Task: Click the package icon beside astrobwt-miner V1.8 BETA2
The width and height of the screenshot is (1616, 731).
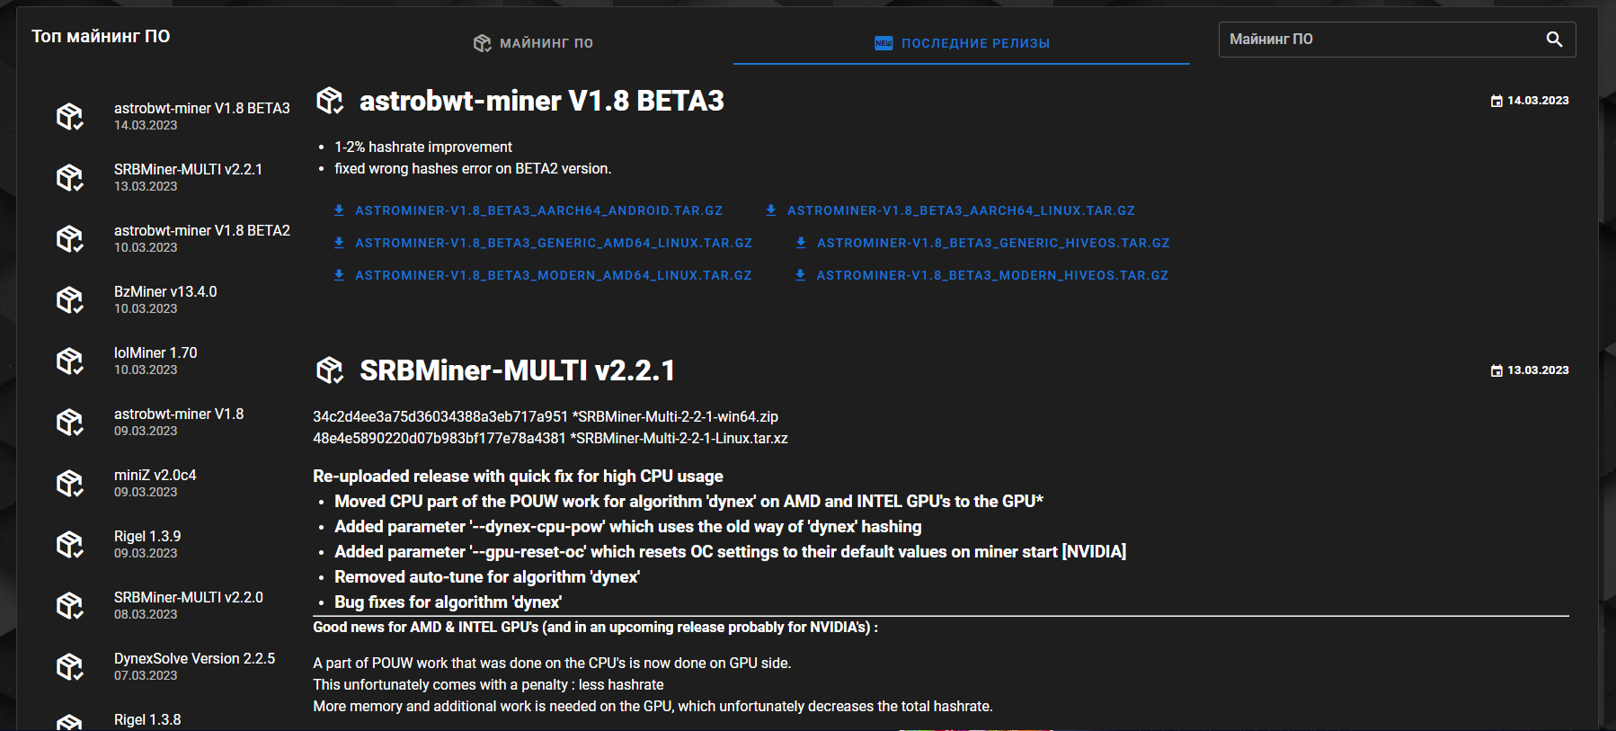Action: coord(70,238)
